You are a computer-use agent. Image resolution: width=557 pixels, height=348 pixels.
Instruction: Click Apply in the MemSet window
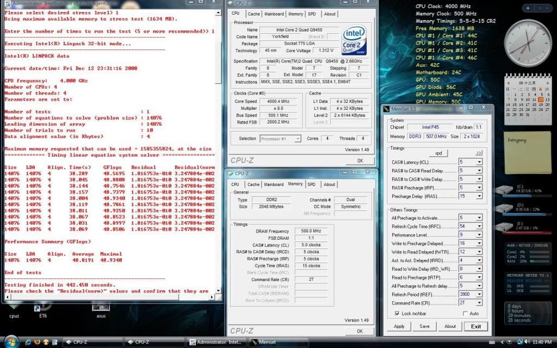[x=399, y=326]
